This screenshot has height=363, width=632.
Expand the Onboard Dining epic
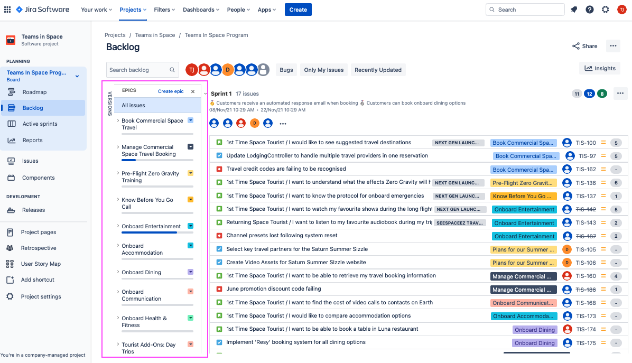(x=118, y=272)
